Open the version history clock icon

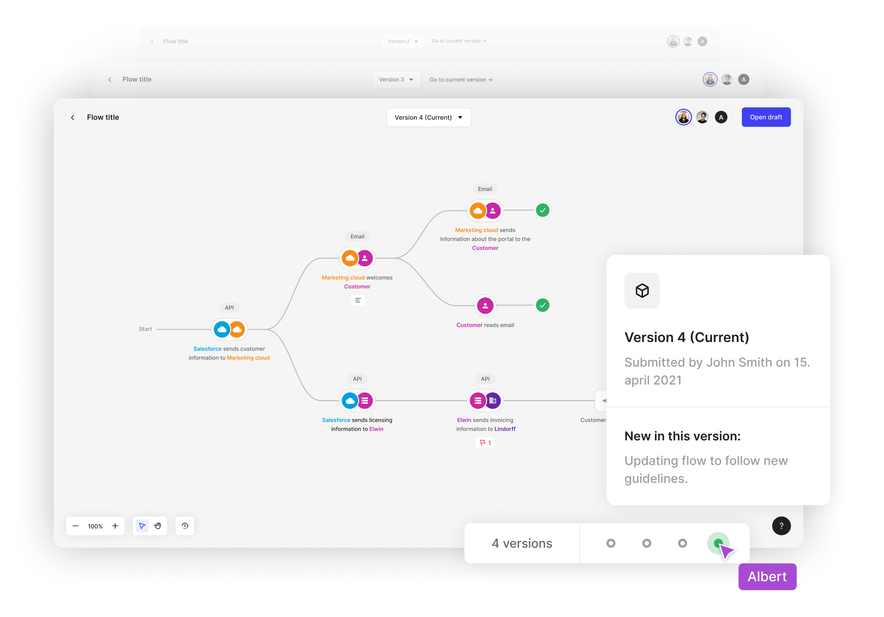pyautogui.click(x=185, y=526)
